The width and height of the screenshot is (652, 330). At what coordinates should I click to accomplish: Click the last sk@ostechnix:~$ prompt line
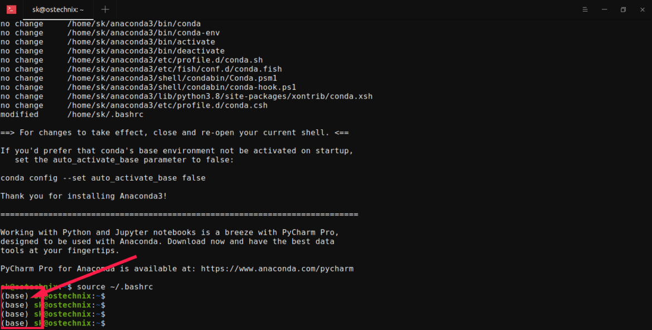70,323
